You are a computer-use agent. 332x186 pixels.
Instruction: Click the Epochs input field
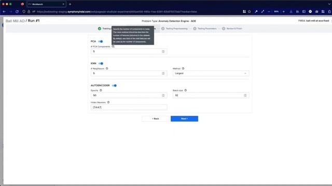pos(129,95)
